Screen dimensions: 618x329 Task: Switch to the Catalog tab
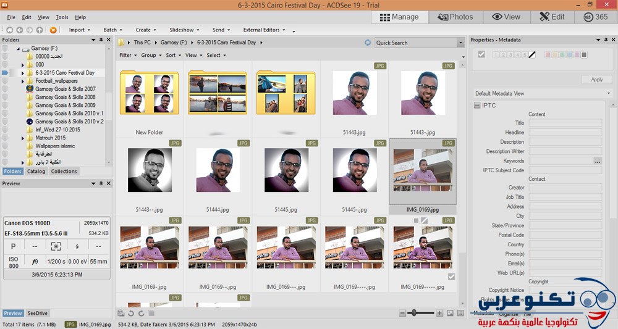[36, 171]
